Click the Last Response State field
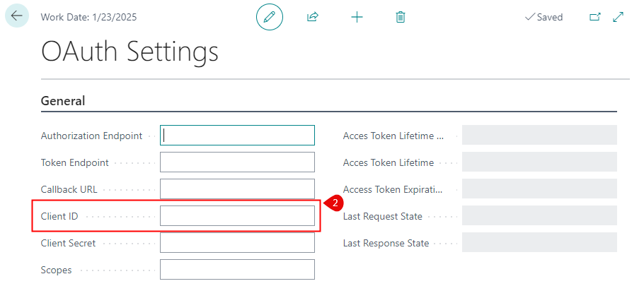Viewport: 644px width, 286px height. pos(539,243)
